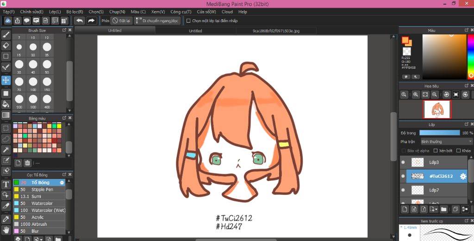Viewport: 474px width, 241px height.
Task: Pick the Lasso selection tool
Action: [6, 139]
